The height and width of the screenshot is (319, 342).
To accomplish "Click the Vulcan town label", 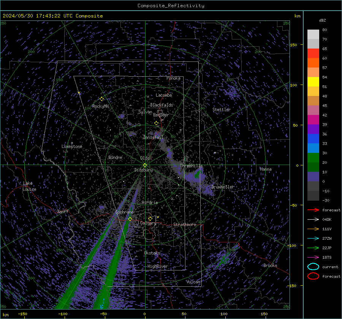I will (x=193, y=282).
